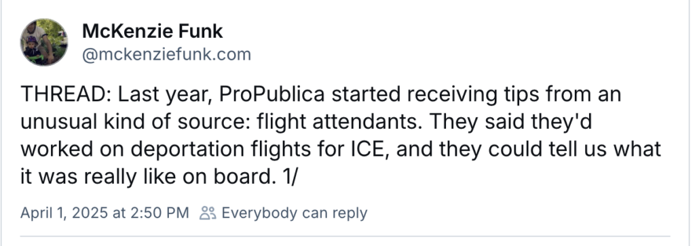Open the @mckenziefunk.com handle link
Screen dimensions: 695x246
click(x=167, y=54)
